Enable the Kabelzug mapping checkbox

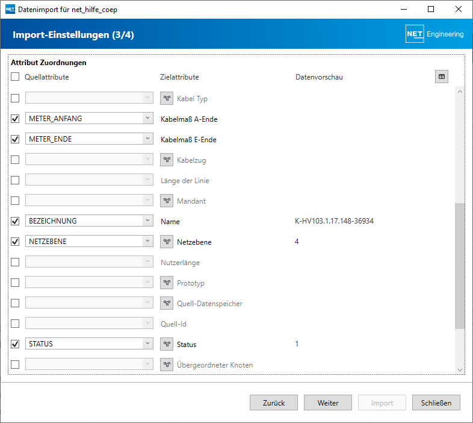(x=15, y=160)
